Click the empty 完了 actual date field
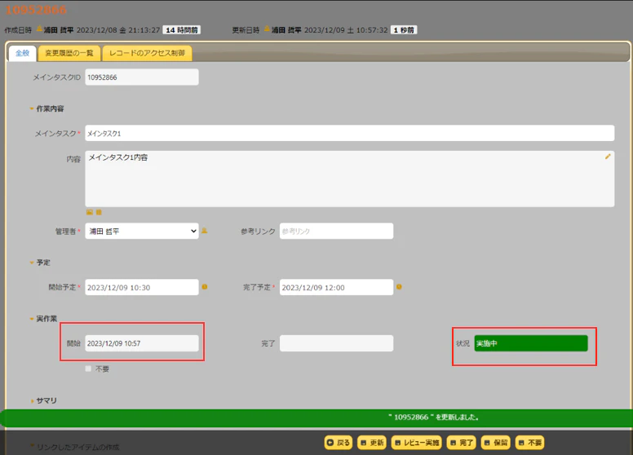 click(336, 343)
